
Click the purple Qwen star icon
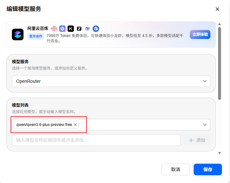click(x=62, y=29)
